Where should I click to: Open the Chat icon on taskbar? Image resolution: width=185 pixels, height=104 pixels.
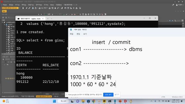(x=78, y=101)
